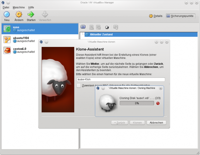Open the Datei menu

tap(6, 7)
